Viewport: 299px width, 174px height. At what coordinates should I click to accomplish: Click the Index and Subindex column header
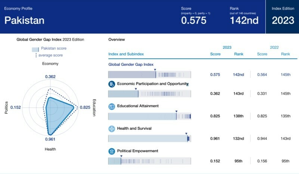click(x=126, y=54)
